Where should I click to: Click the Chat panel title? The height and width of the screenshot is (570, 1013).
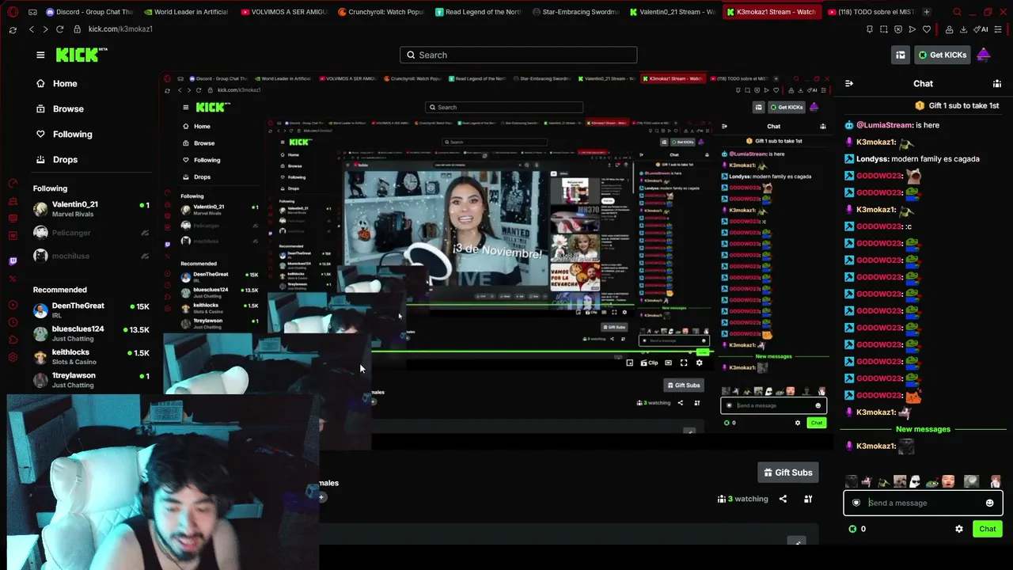pos(923,83)
